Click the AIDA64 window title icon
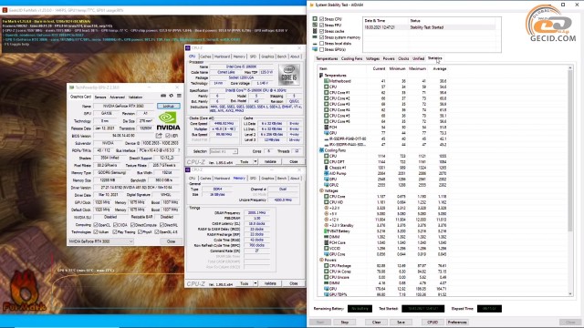The image size is (584, 328). pyautogui.click(x=312, y=5)
